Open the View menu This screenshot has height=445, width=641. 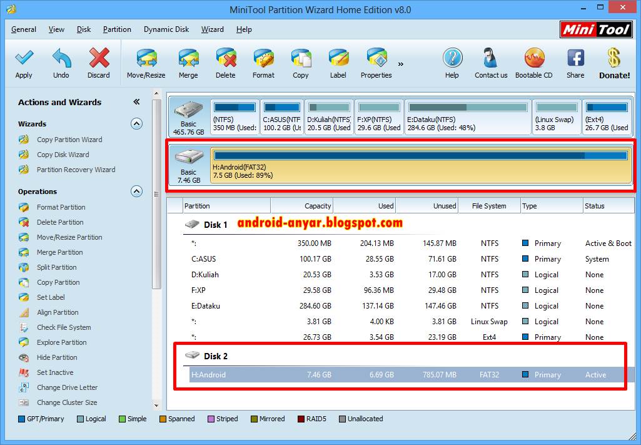(x=56, y=29)
